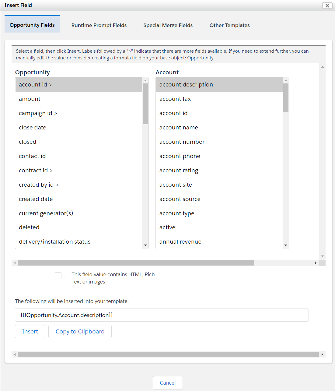Click the Account list scroll-down arrow
The width and height of the screenshot is (335, 391).
click(286, 245)
